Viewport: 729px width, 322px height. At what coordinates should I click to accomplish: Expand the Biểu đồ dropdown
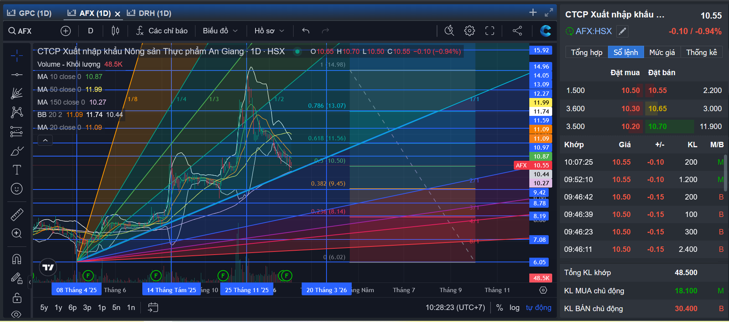(x=220, y=31)
